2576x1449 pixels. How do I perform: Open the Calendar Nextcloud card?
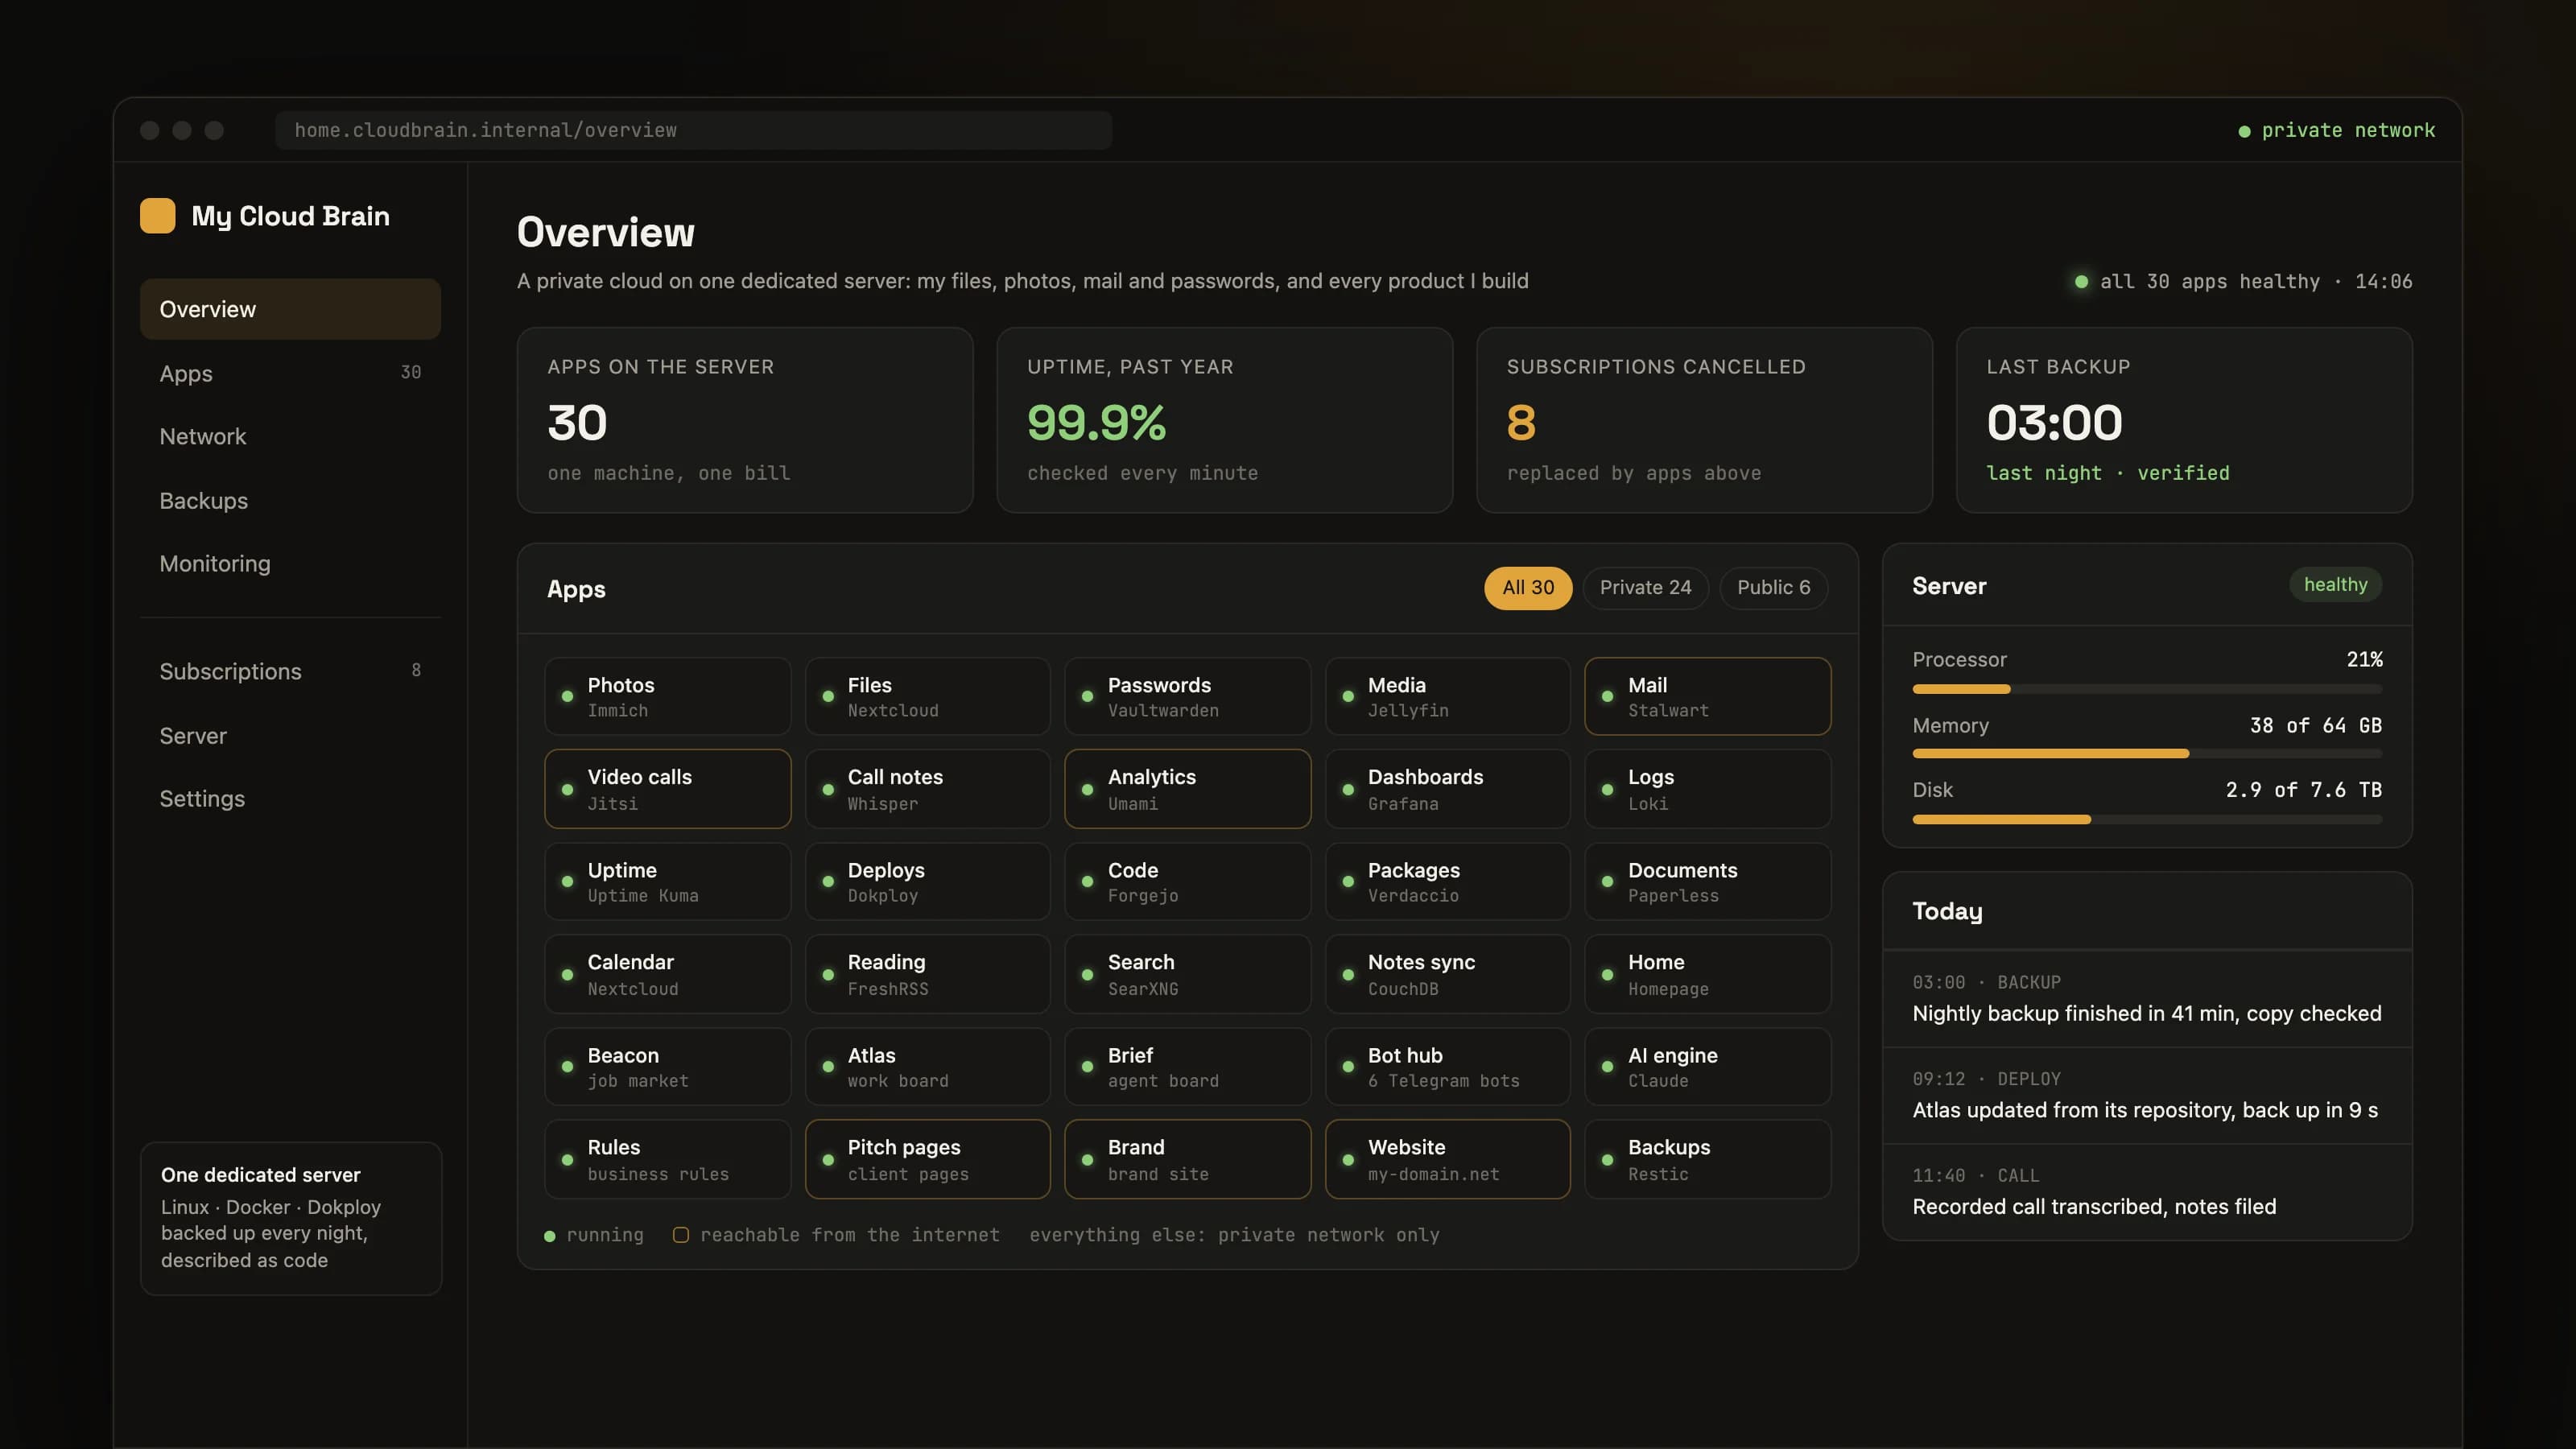coord(667,974)
